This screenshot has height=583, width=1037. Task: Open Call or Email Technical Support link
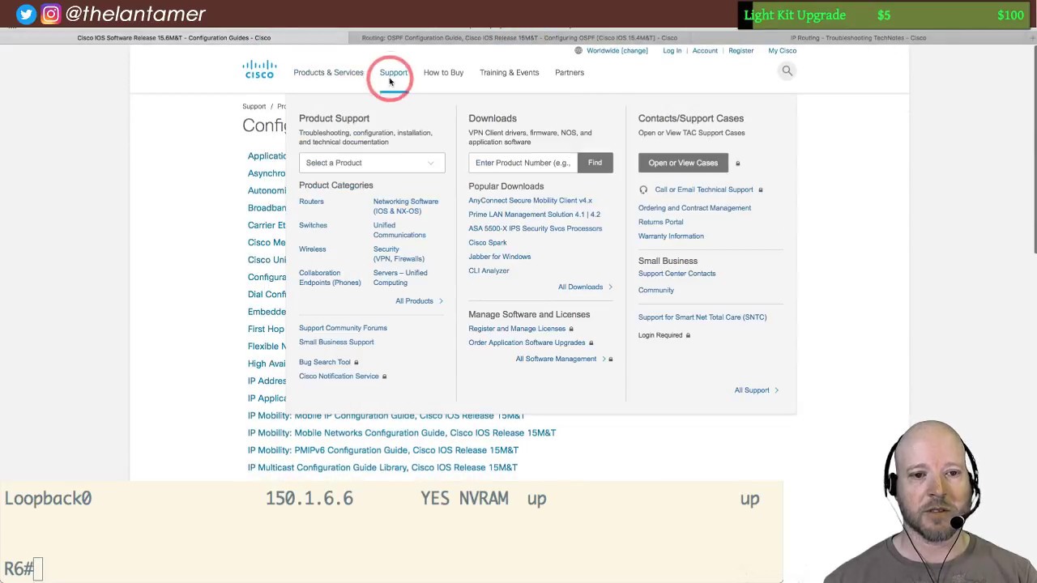(x=704, y=189)
